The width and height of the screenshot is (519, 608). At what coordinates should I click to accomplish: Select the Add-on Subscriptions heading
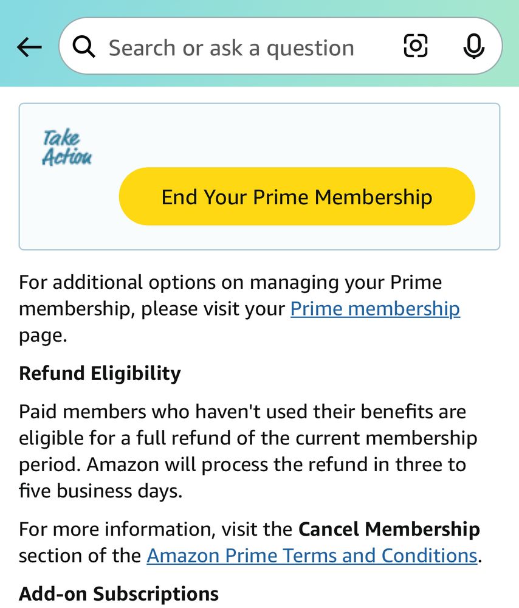coord(119,594)
